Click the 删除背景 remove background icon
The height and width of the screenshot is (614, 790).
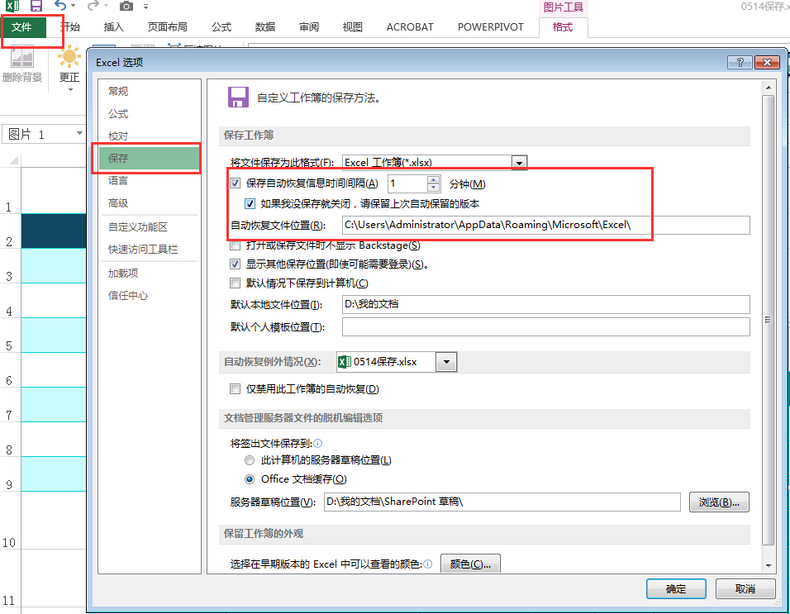(x=22, y=57)
